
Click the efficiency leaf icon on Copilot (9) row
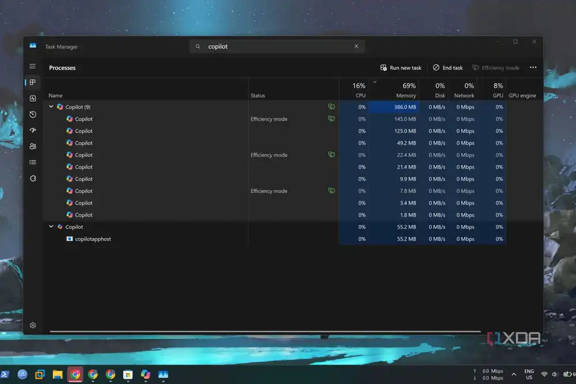coord(331,107)
